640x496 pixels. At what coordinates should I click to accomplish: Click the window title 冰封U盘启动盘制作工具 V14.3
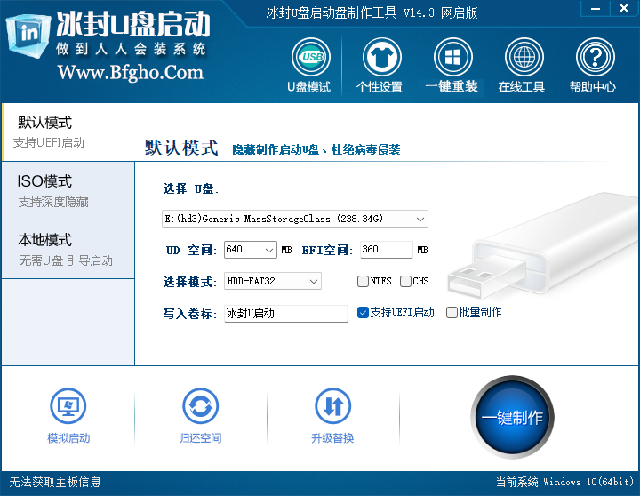(372, 13)
